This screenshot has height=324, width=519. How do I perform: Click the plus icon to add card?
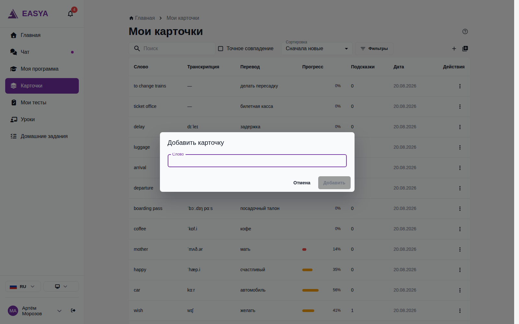click(x=454, y=49)
